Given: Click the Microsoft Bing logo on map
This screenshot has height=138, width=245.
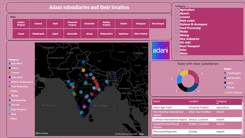Looking at the screenshot, I should (x=42, y=133).
